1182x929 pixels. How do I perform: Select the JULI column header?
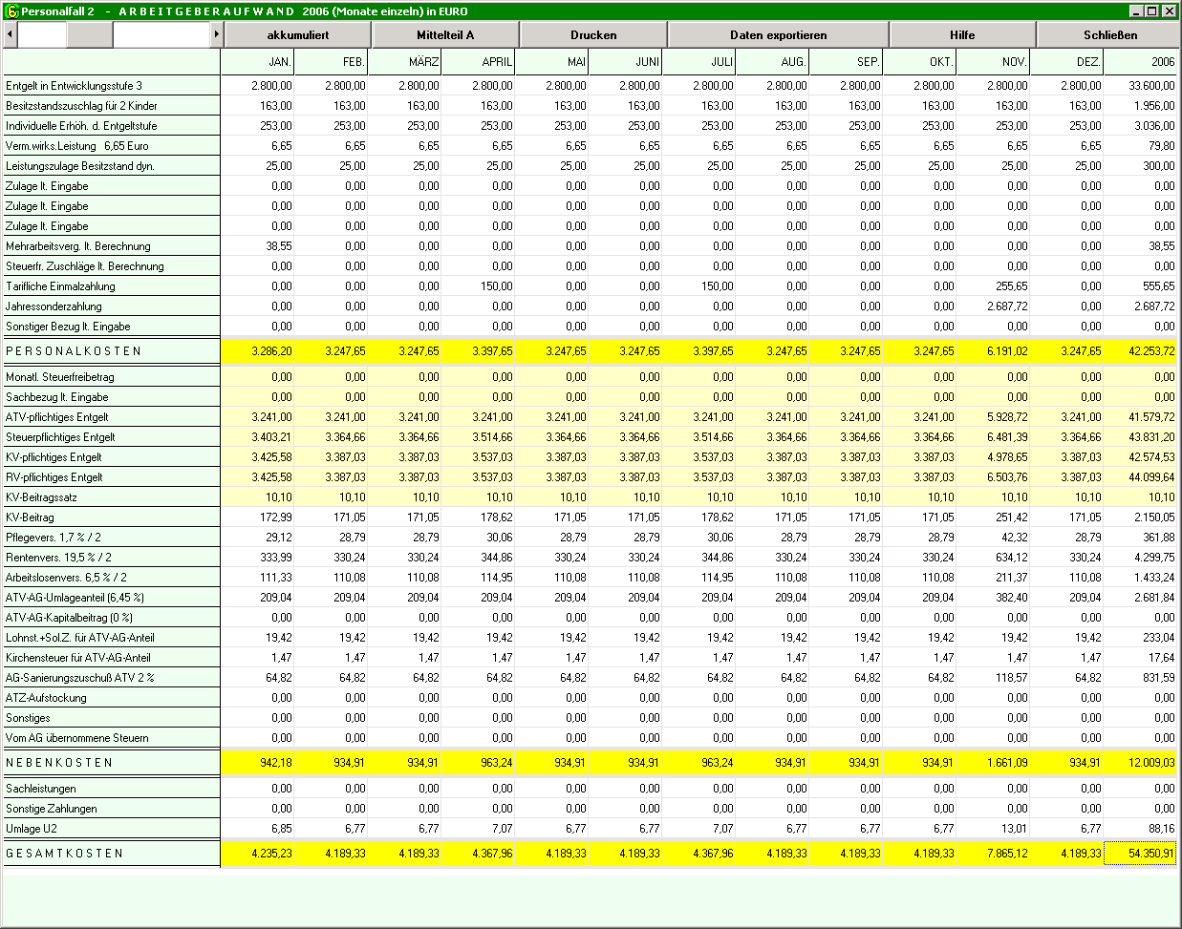699,62
